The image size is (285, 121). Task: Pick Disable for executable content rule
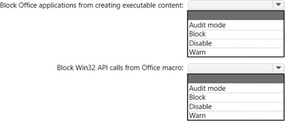tap(236, 43)
